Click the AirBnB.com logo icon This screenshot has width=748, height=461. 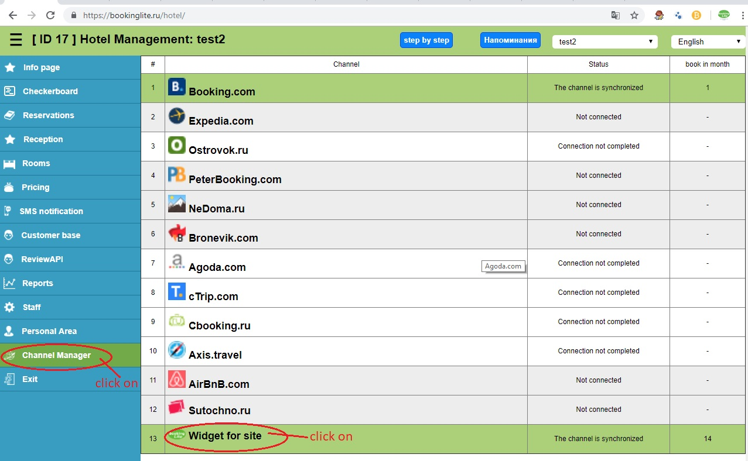[177, 379]
